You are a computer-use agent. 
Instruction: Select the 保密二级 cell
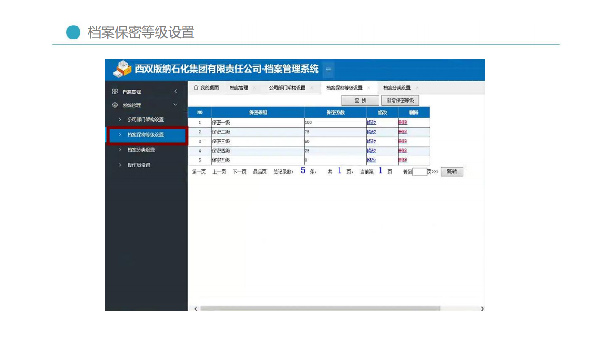tap(258, 132)
